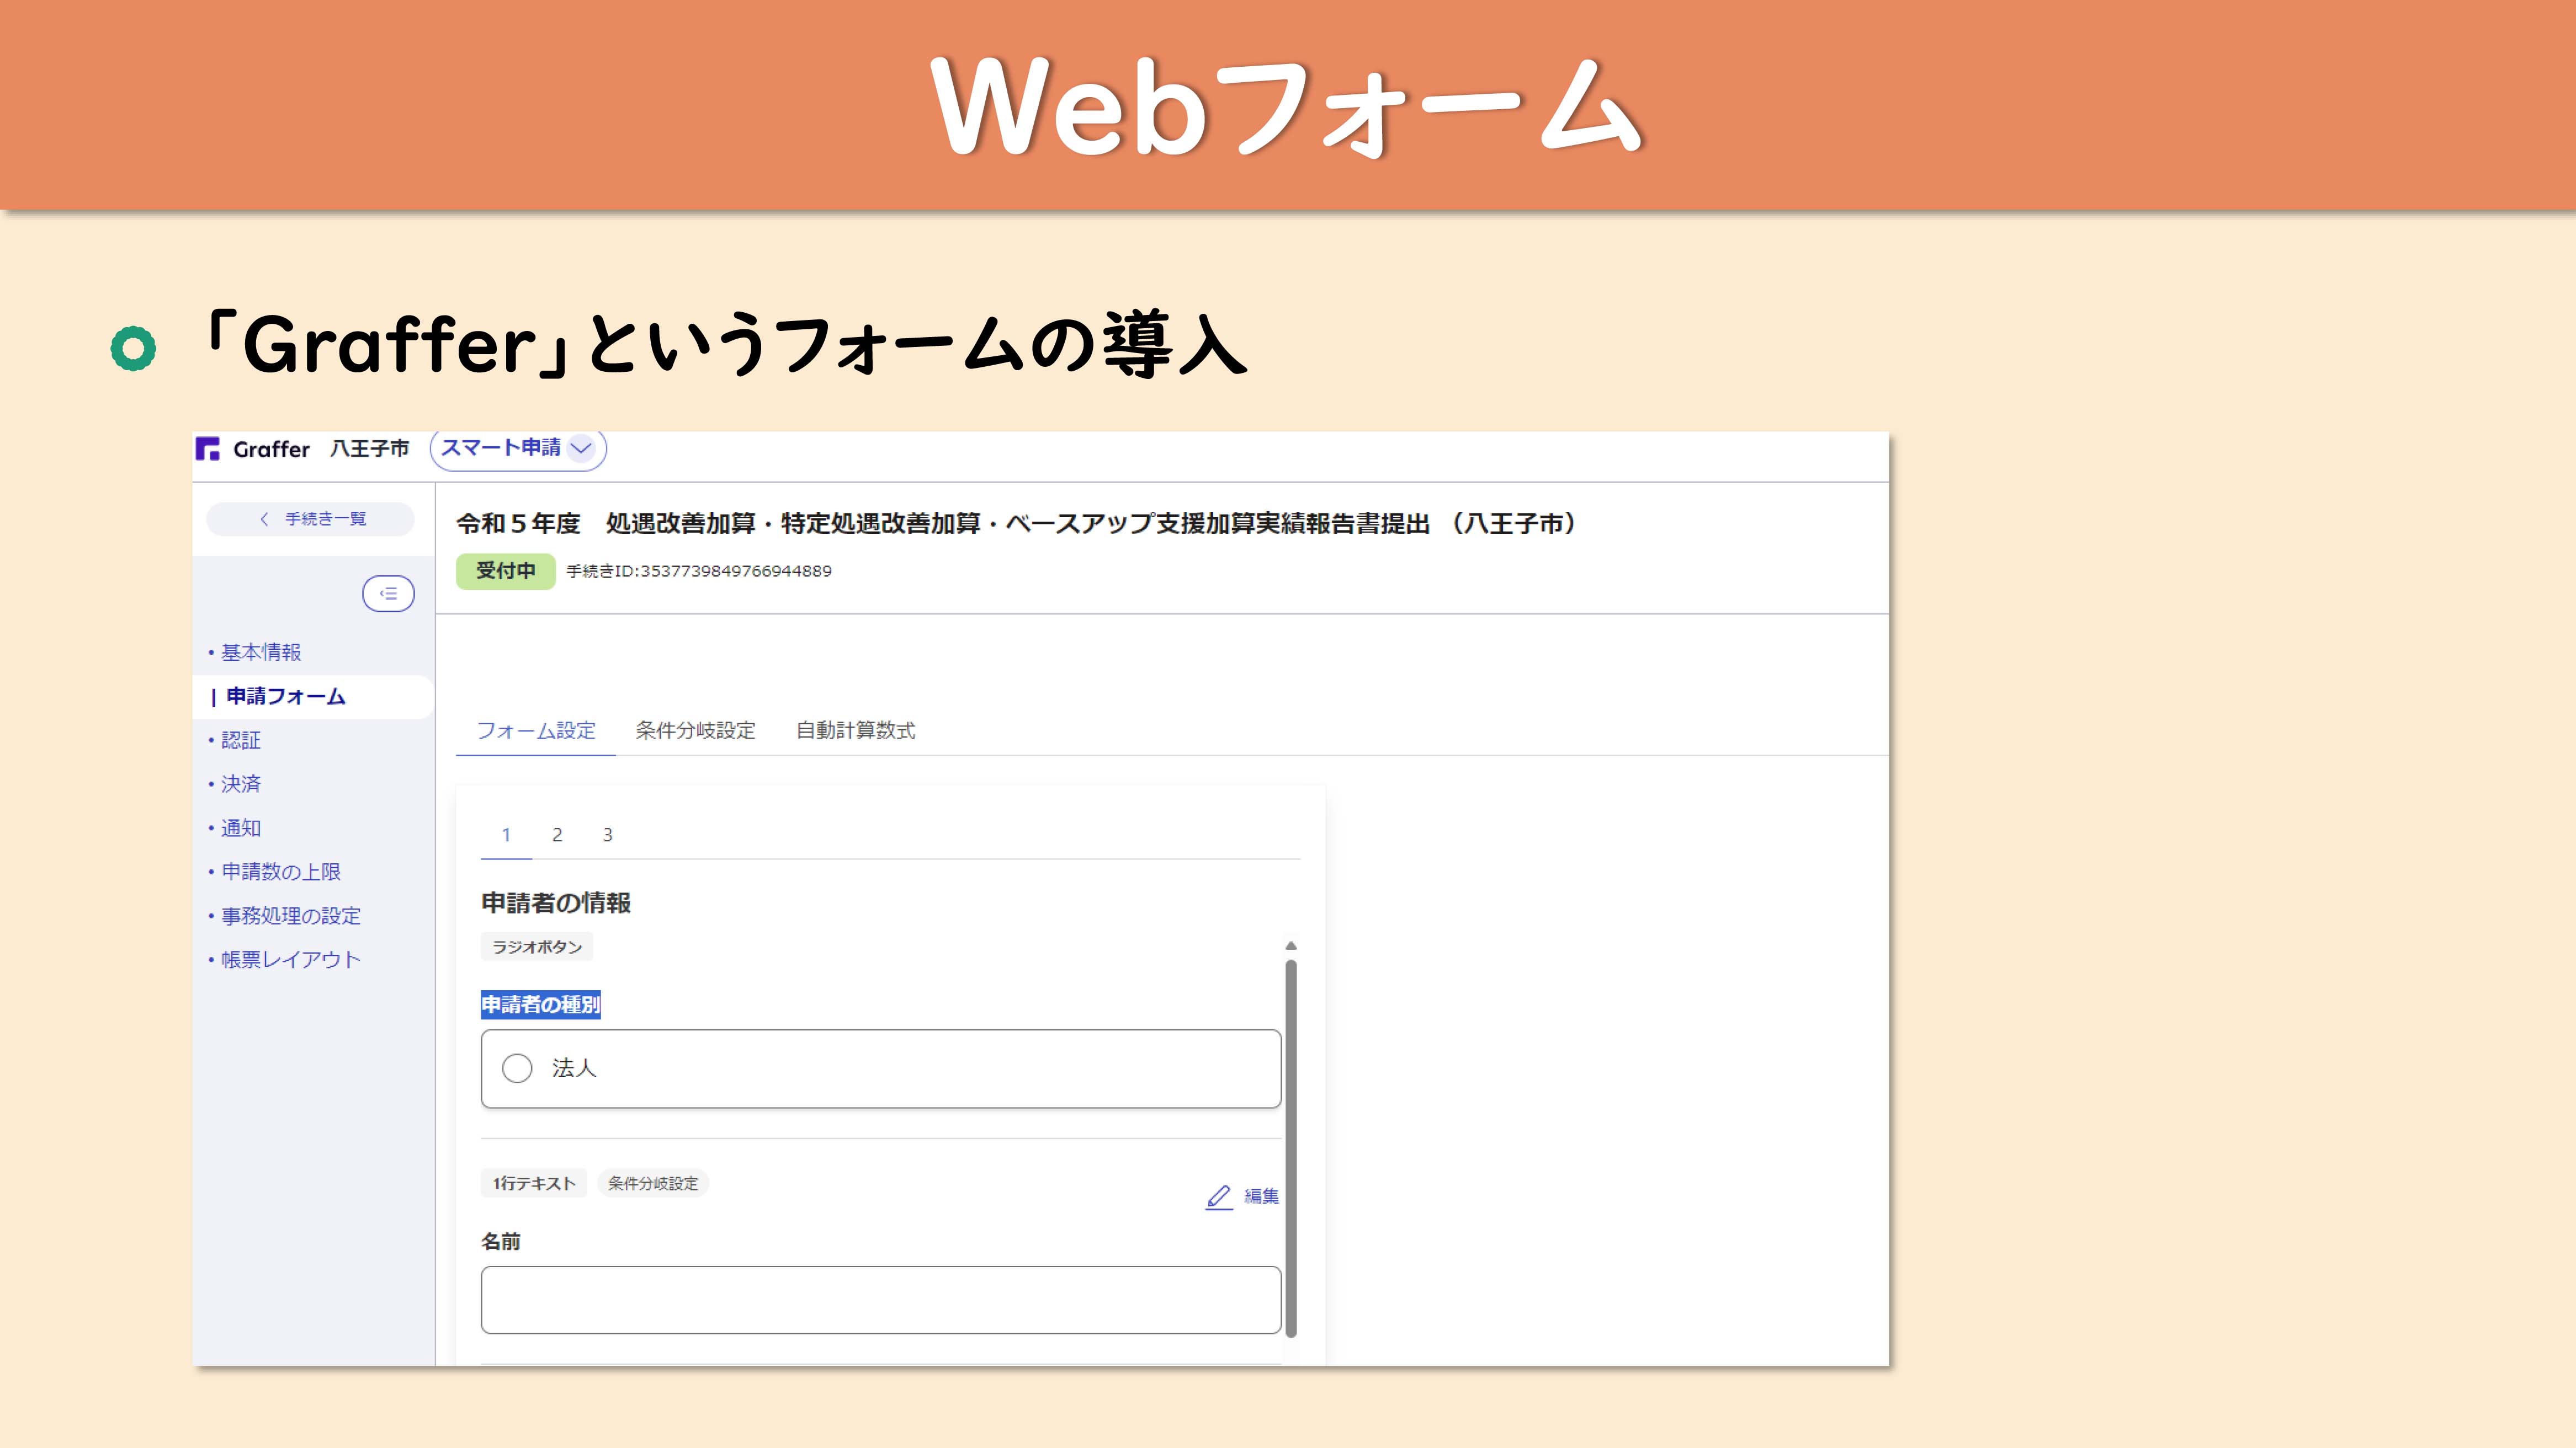The image size is (2576, 1448).
Task: Click the 手続きID number text
Action: click(x=699, y=571)
